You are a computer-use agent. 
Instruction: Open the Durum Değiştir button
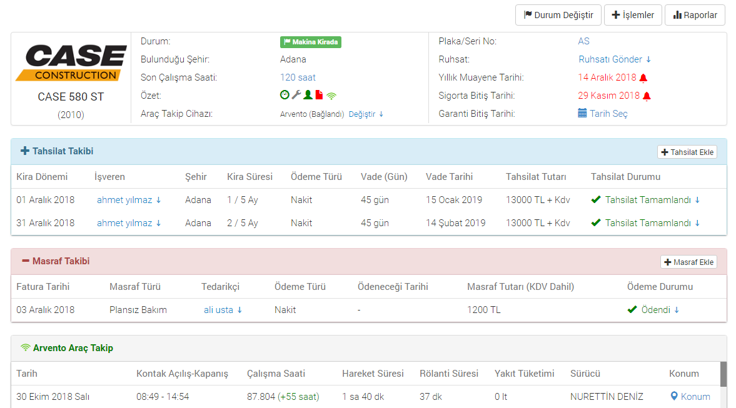click(558, 15)
